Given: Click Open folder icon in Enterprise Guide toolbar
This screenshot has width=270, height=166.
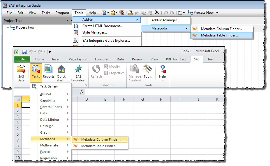Looking at the screenshot, I should point(113,13).
